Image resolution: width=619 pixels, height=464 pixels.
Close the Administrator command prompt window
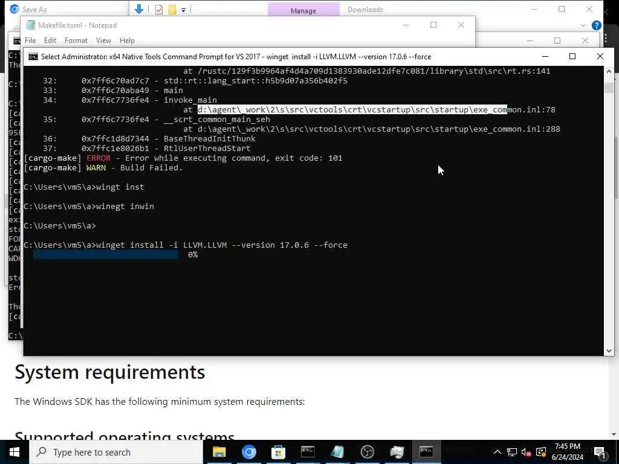point(600,56)
